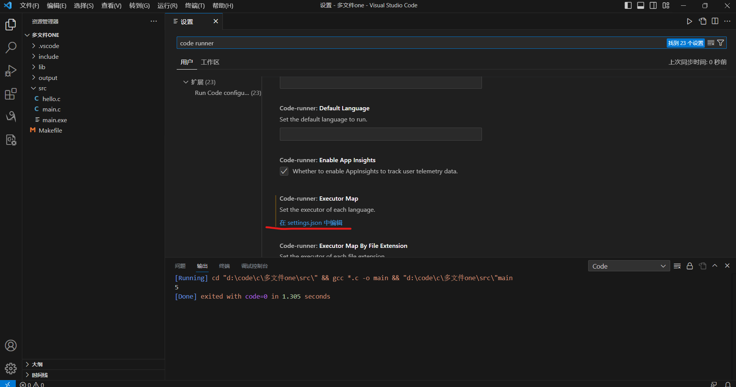Switch to the 调试控制台 panel tab
Screen dimensions: 736x387
pyautogui.click(x=254, y=266)
